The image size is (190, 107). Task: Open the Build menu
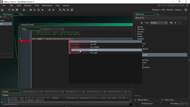[19, 5]
